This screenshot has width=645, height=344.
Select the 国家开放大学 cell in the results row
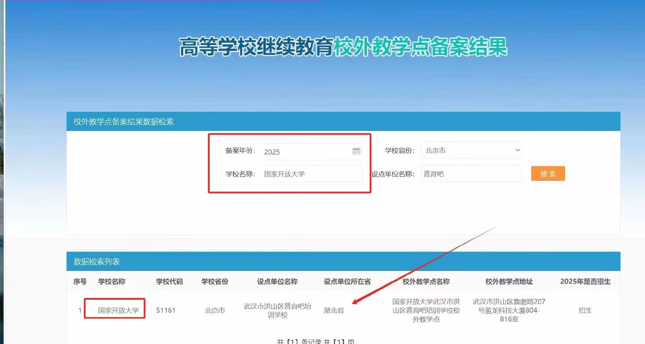118,310
